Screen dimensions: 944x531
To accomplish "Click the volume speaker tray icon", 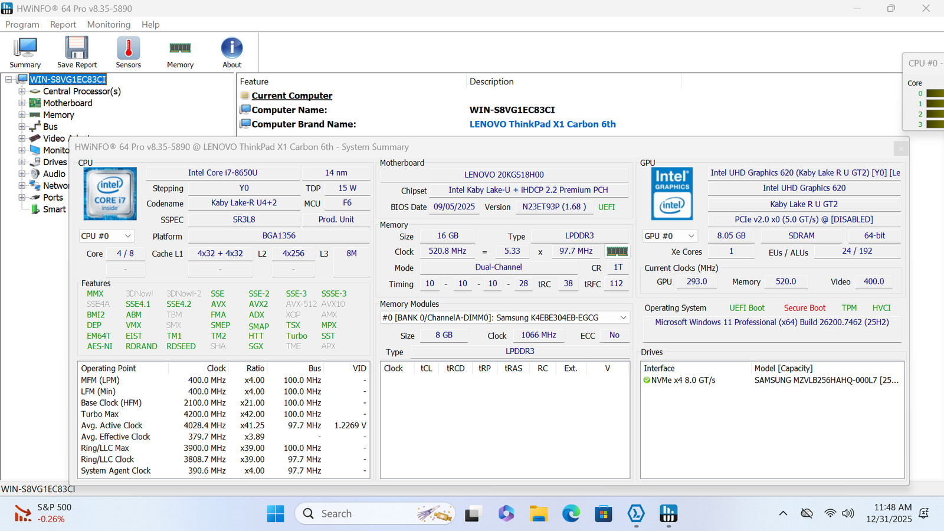I will [848, 513].
